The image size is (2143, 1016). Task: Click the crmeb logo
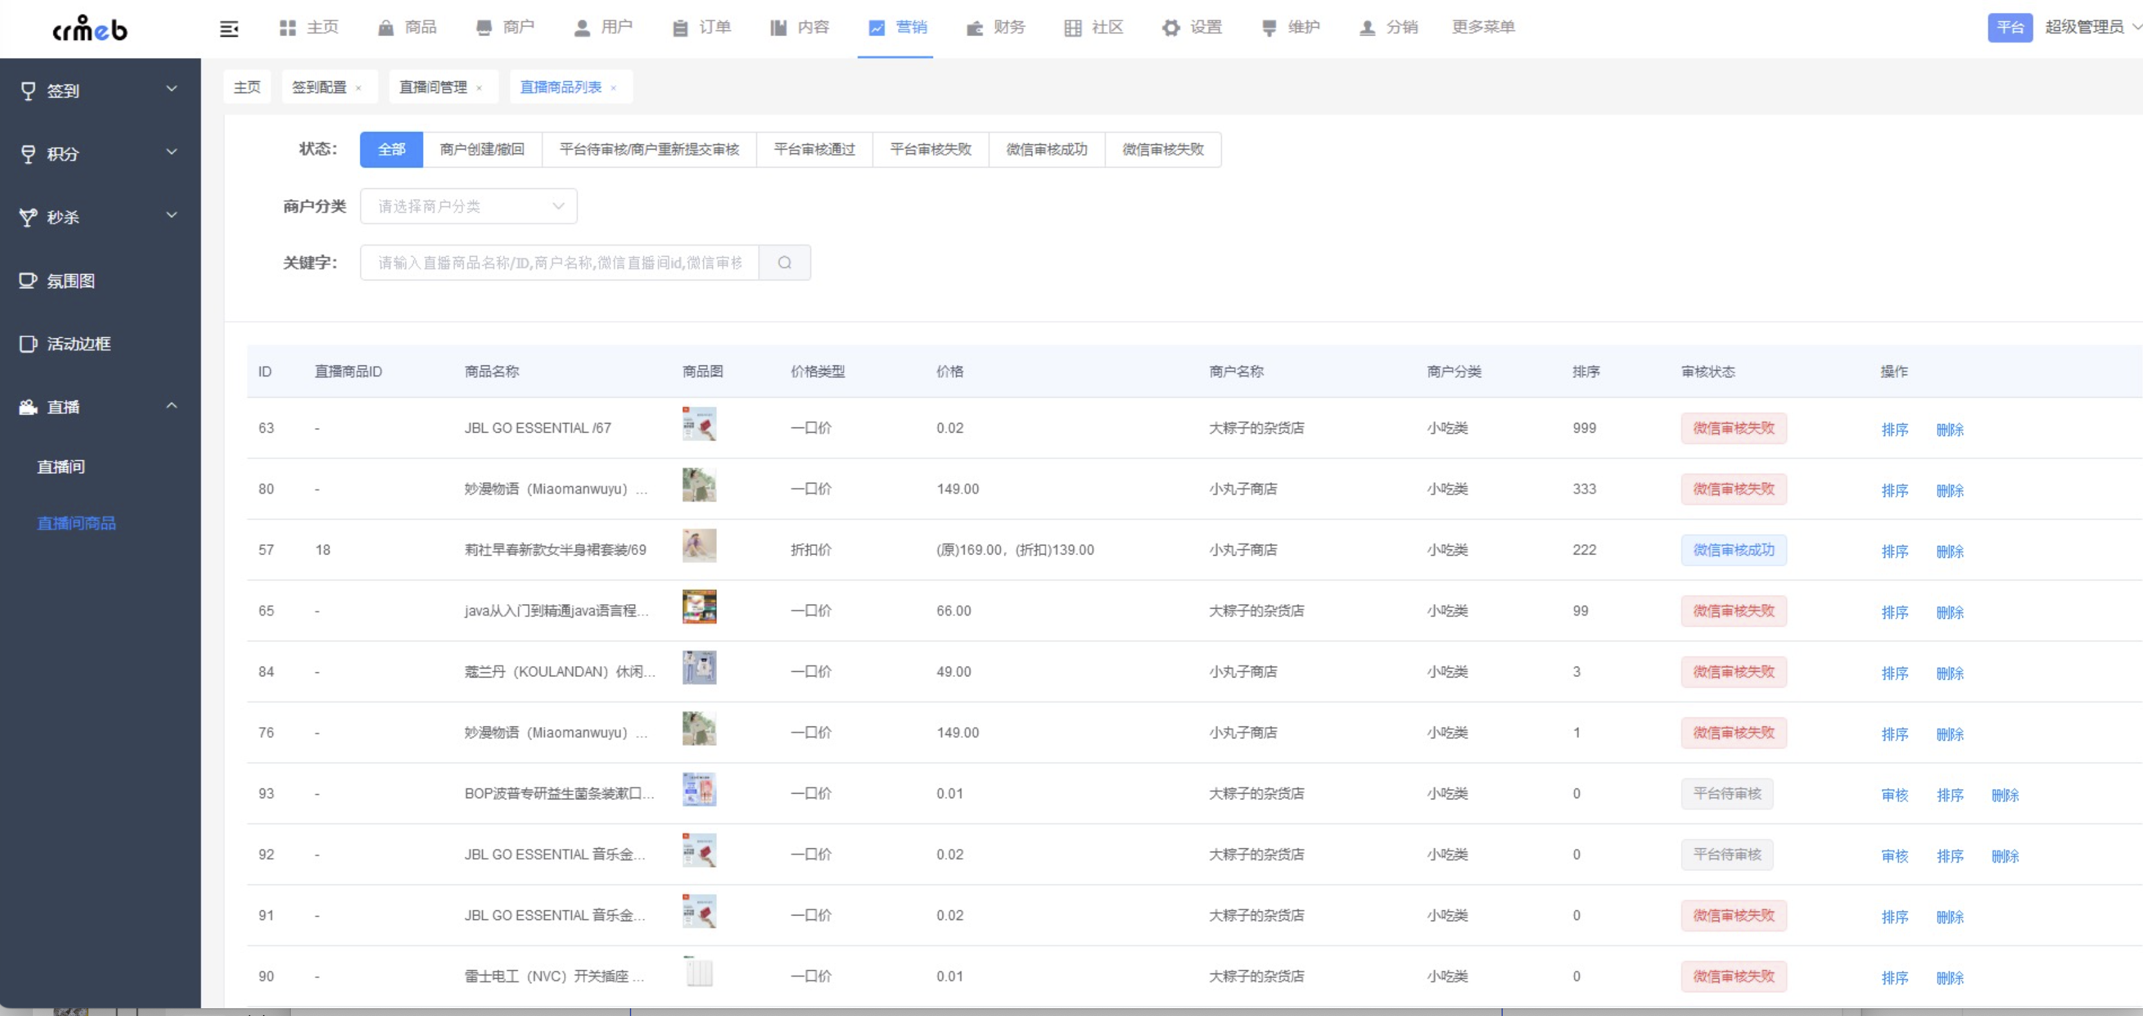tap(90, 29)
